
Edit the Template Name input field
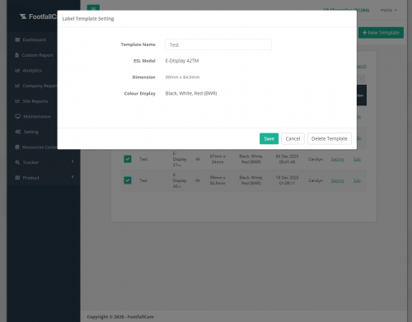coord(218,44)
